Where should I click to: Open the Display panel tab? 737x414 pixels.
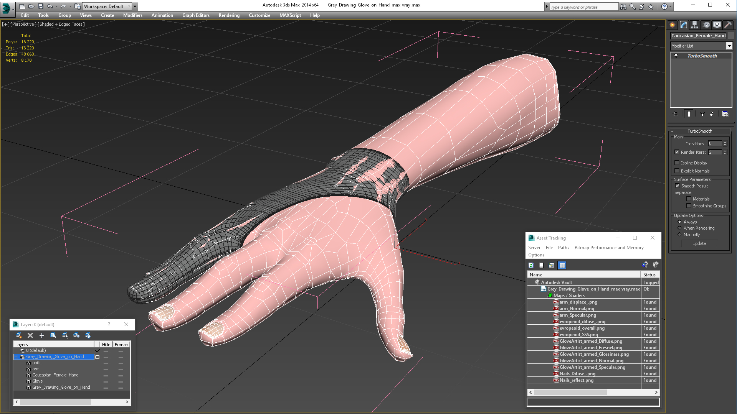coord(717,25)
